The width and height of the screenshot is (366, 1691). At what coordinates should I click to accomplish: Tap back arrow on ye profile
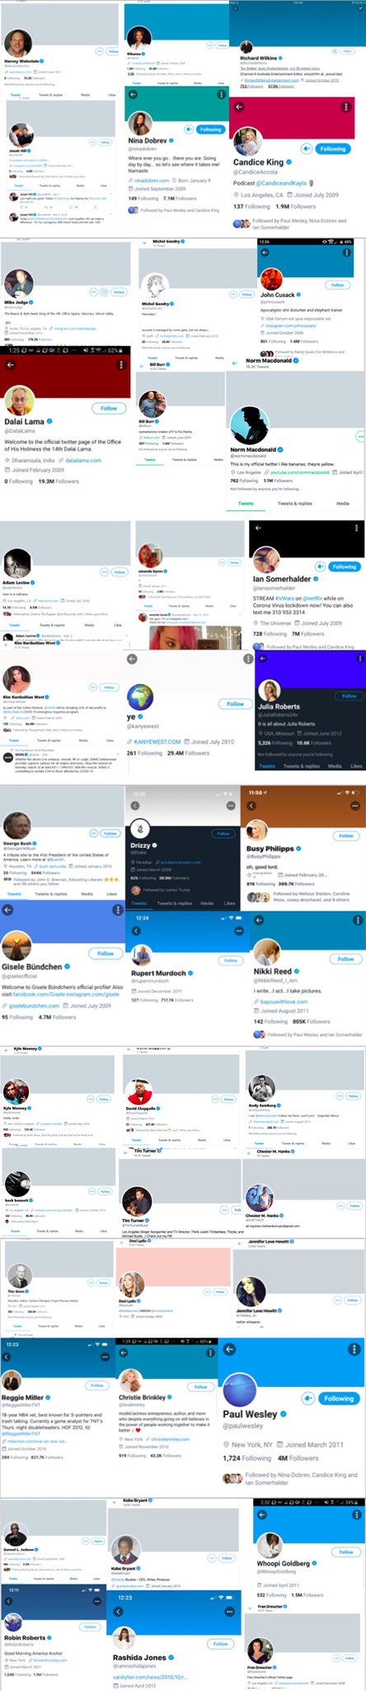[133, 659]
